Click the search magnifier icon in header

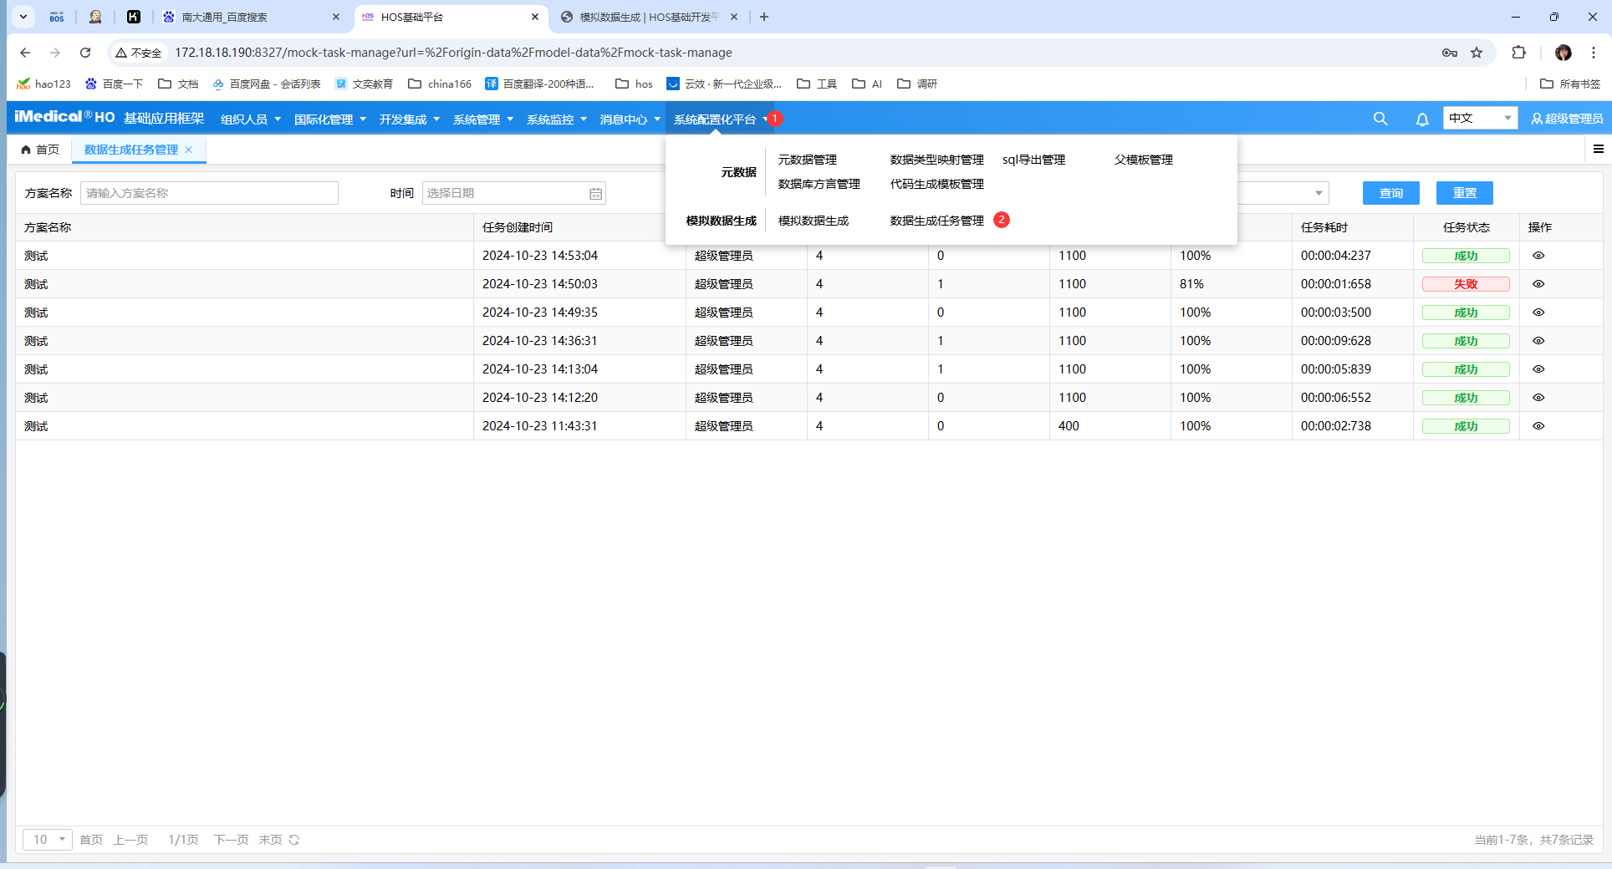tap(1380, 119)
